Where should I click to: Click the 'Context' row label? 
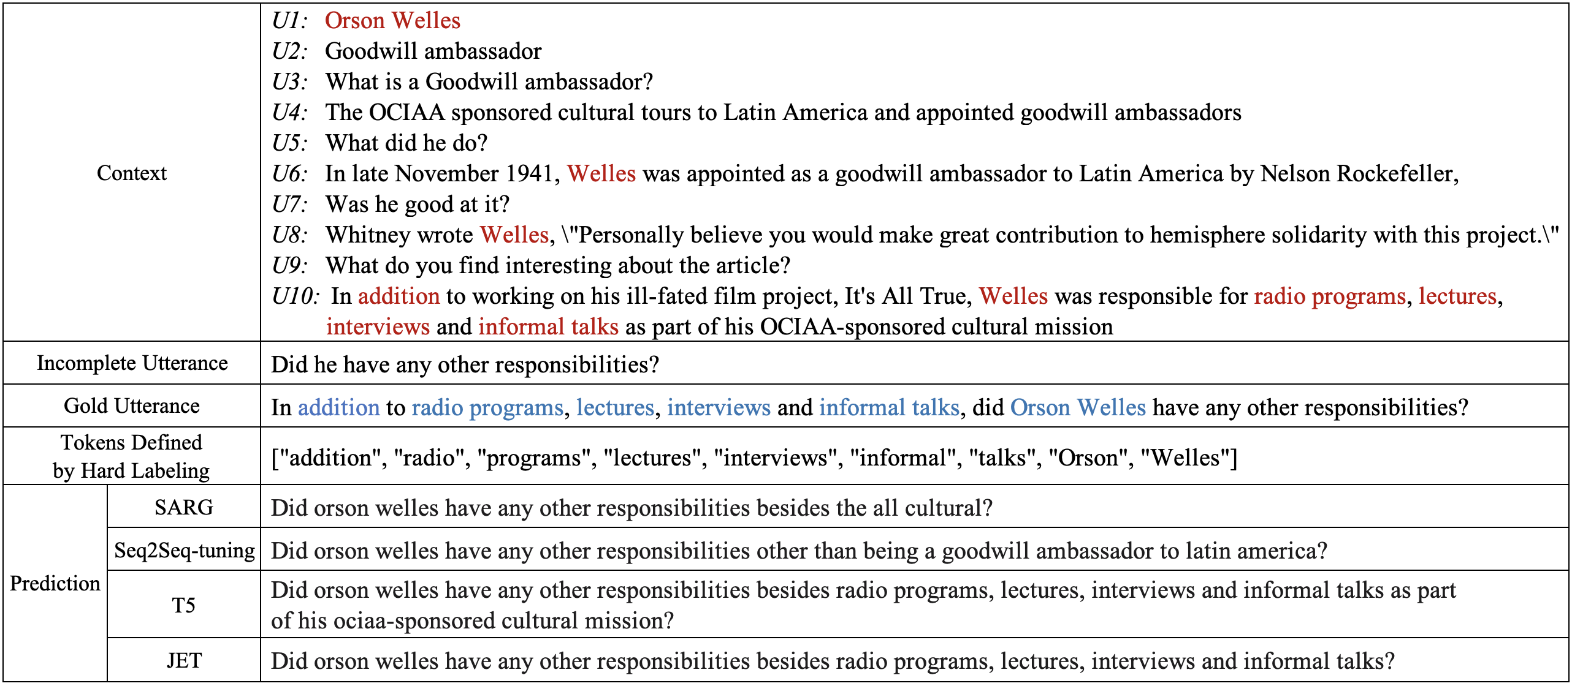coord(131,173)
